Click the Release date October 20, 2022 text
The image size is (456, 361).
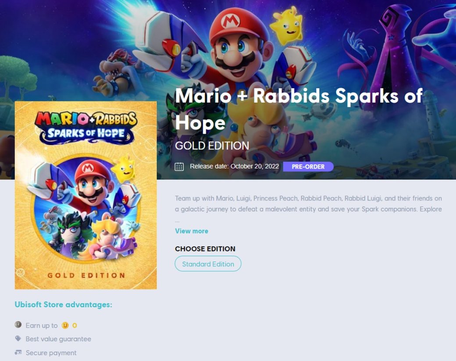coord(235,166)
